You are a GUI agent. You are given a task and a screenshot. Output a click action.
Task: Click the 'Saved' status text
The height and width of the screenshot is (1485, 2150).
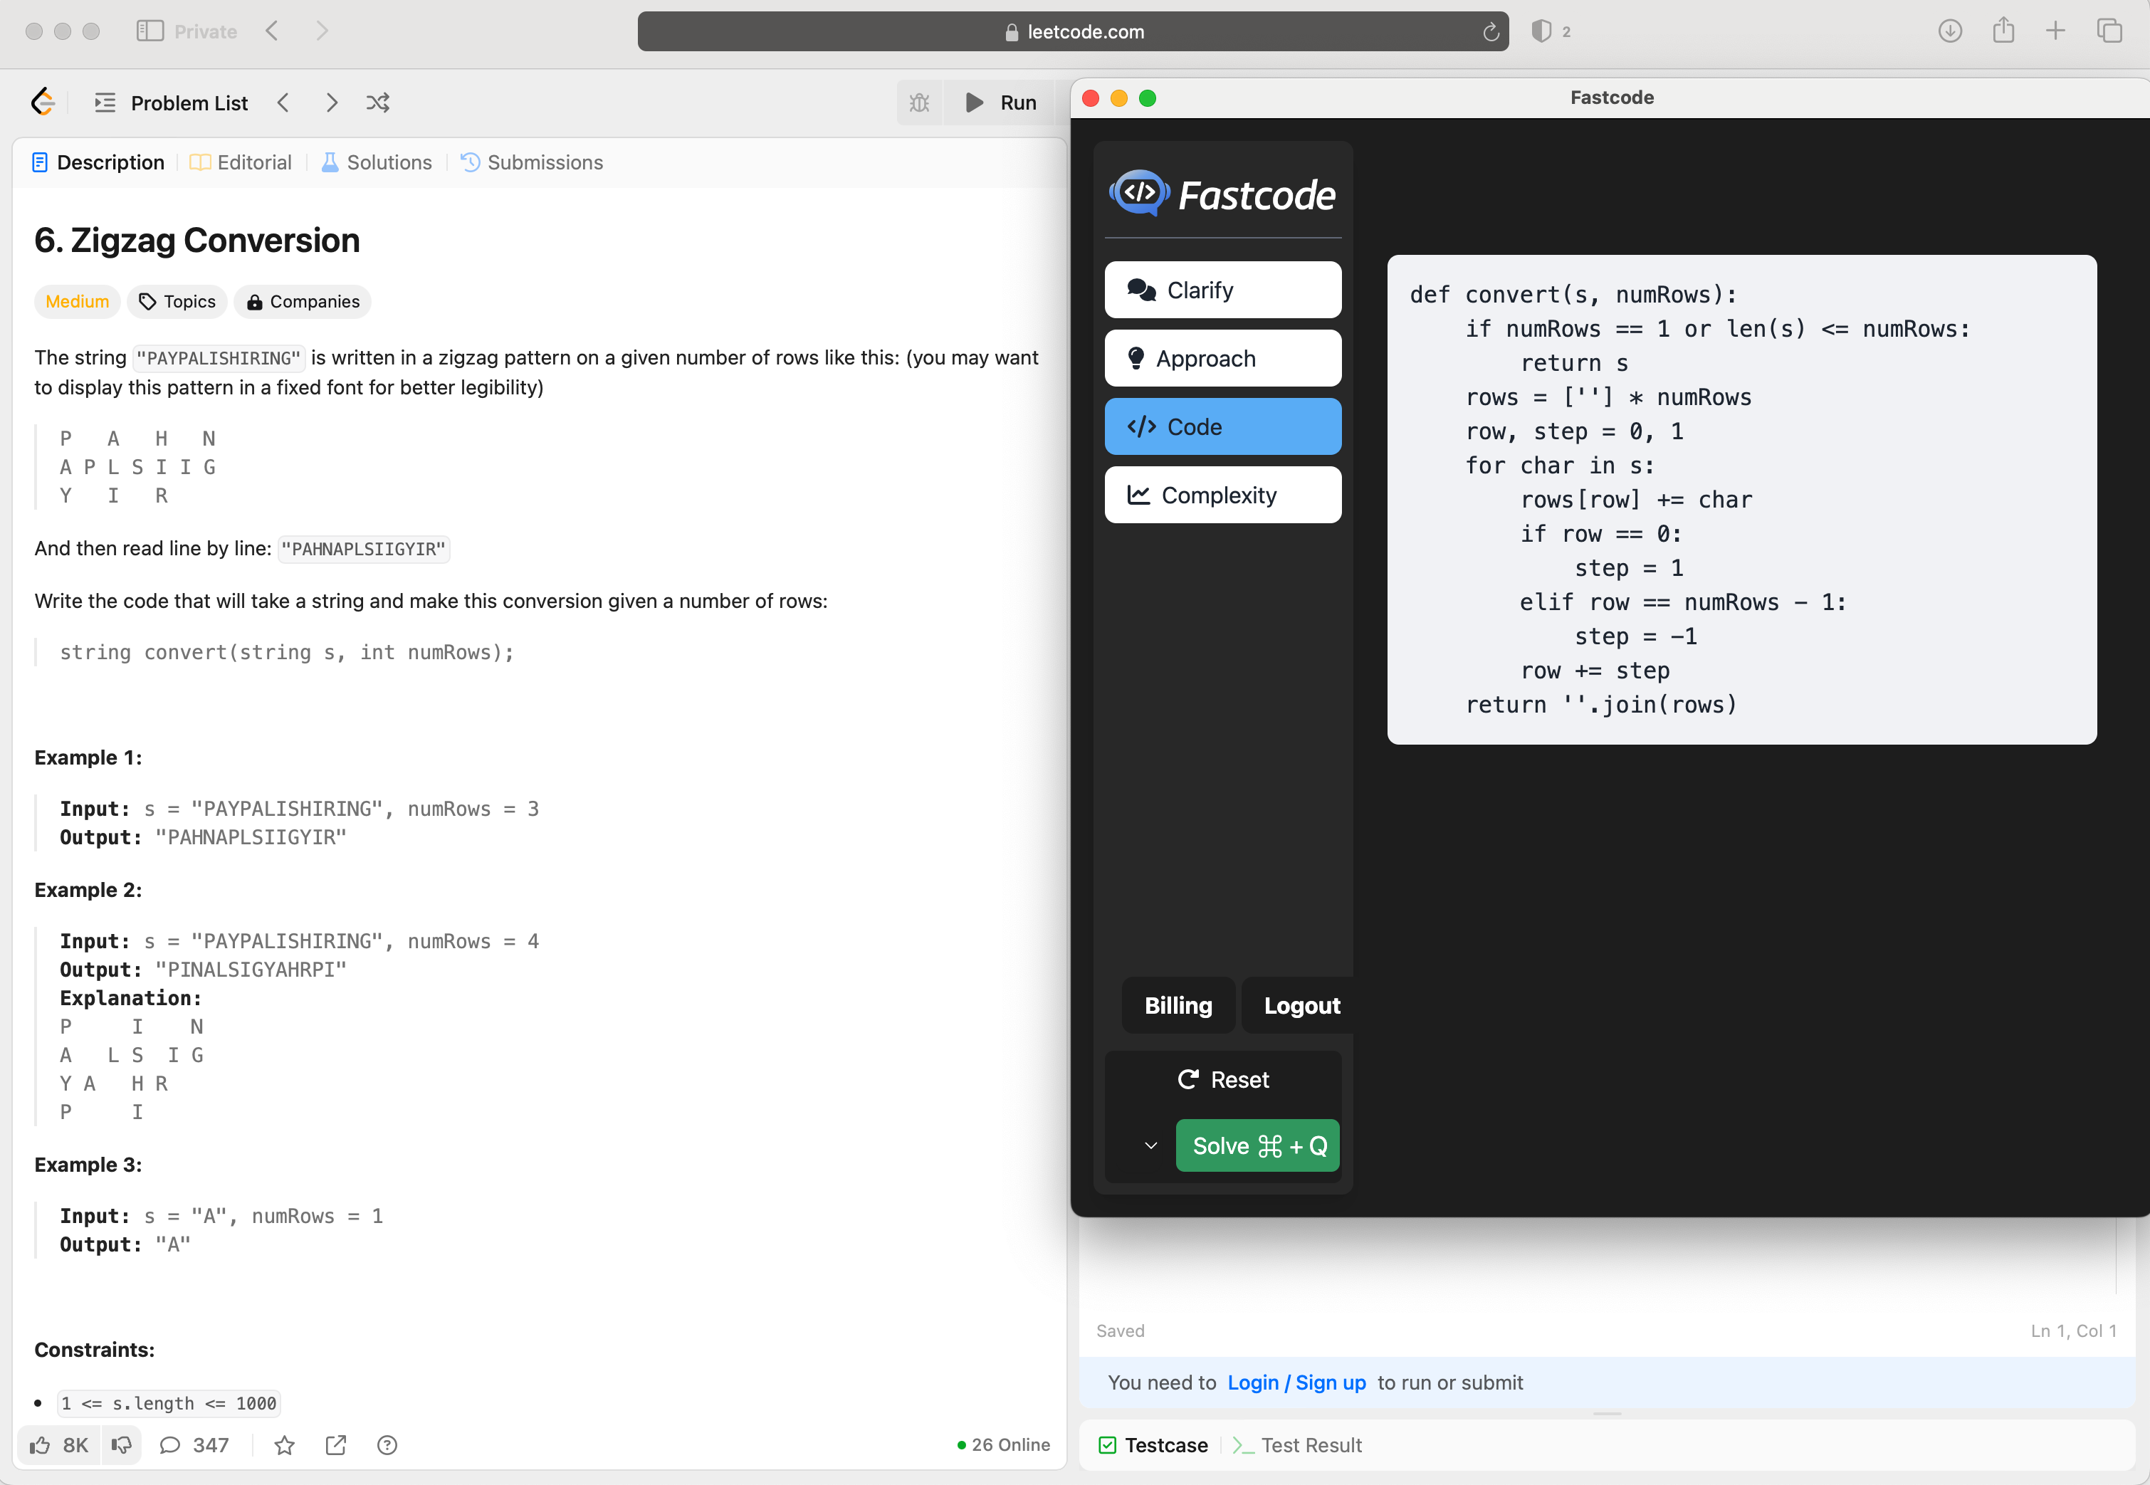tap(1120, 1331)
